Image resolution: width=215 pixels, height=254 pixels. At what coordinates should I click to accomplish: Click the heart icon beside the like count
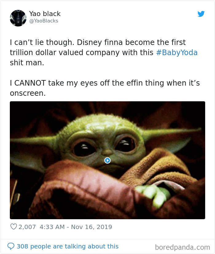point(14,227)
